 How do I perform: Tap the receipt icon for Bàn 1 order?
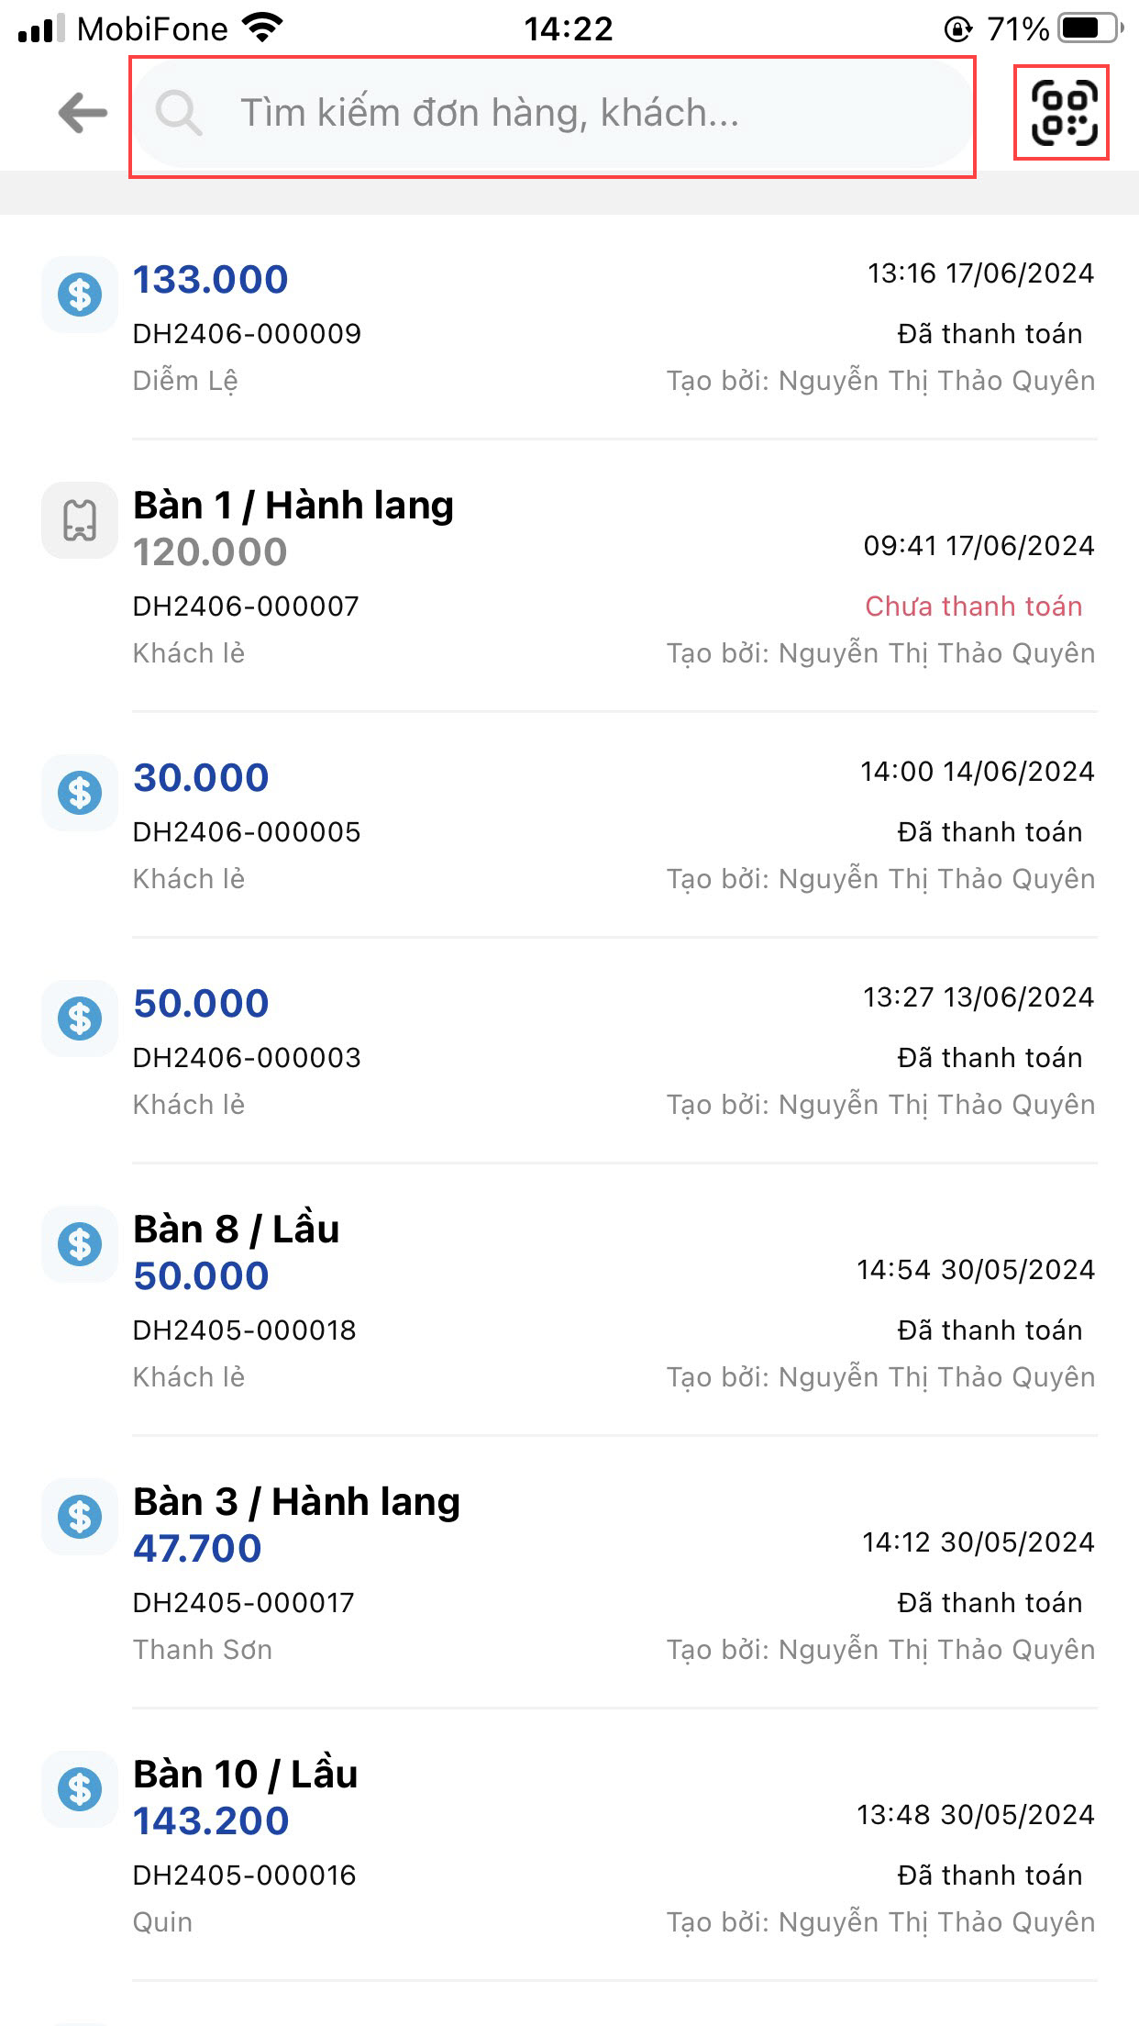(x=80, y=520)
